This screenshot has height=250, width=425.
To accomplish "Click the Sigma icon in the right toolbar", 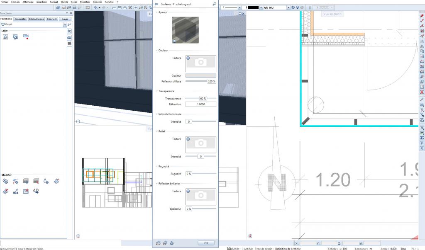I will point(422,138).
